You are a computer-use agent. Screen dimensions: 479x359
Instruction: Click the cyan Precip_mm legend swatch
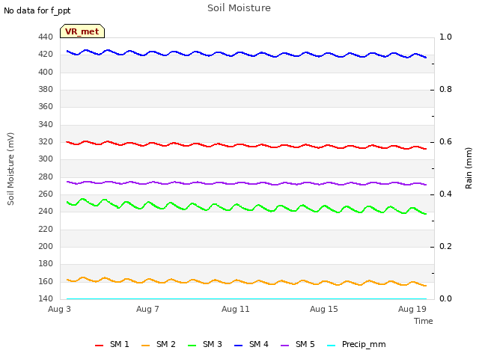pyautogui.click(x=332, y=346)
